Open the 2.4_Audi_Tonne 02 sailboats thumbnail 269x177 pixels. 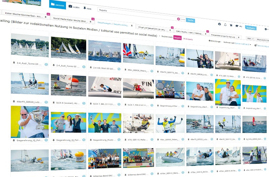69,48
